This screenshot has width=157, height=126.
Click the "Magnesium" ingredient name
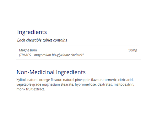28,50
